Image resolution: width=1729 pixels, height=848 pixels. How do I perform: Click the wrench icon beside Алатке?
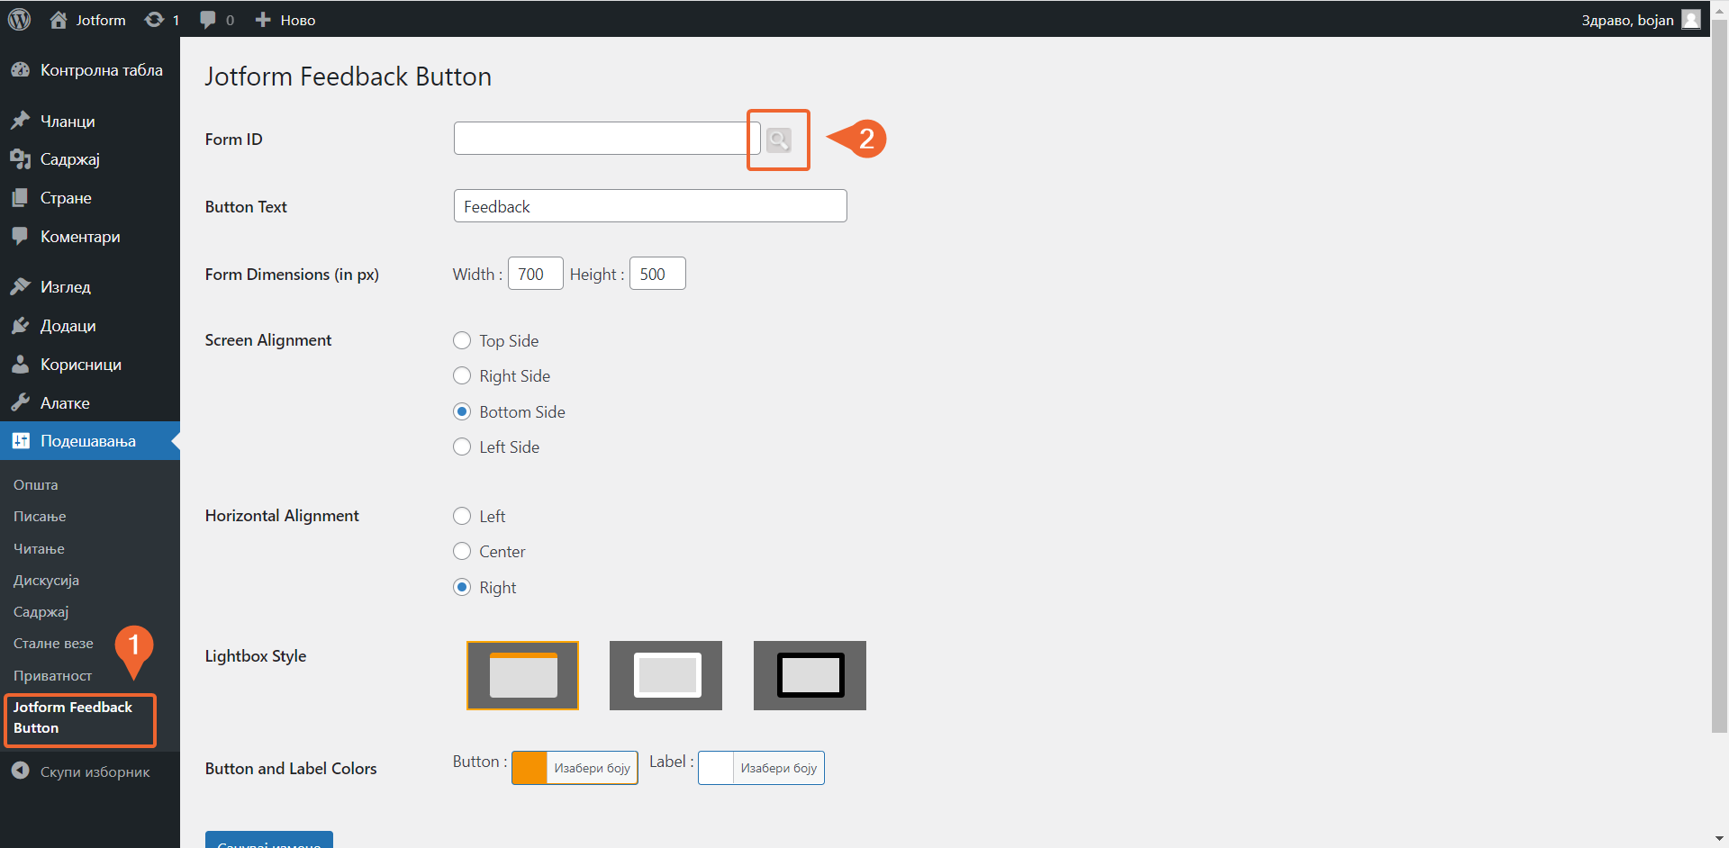20,402
